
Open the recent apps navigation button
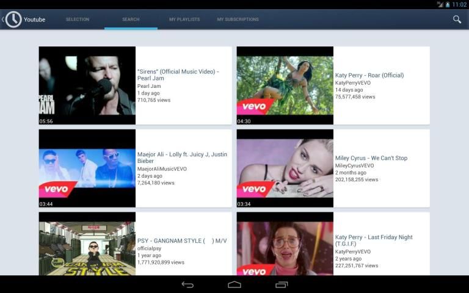pyautogui.click(x=282, y=284)
